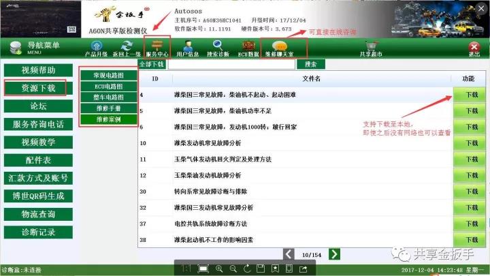Open 配件表 in the left menu
Image resolution: width=490 pixels, height=276 pixels.
(x=38, y=160)
